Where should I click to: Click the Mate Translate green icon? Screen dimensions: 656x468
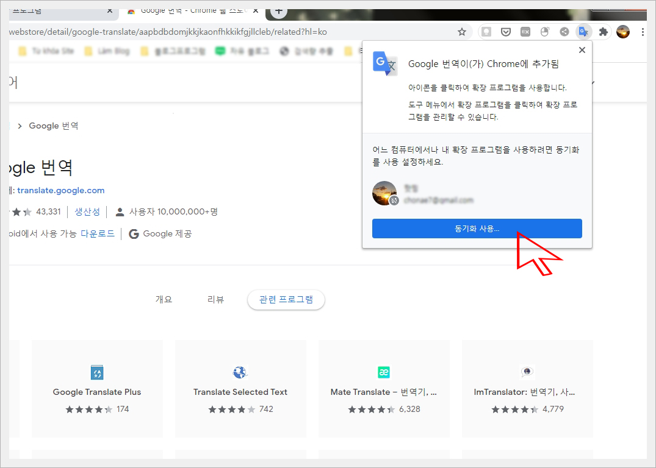pos(384,372)
